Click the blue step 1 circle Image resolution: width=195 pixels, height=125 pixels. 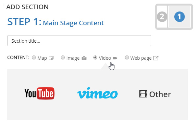180,17
